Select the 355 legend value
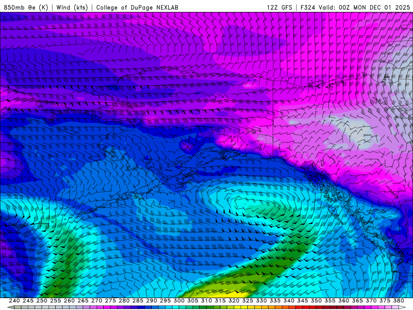The height and width of the screenshot is (310, 413). pyautogui.click(x=330, y=301)
